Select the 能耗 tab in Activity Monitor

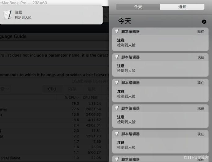(92, 89)
